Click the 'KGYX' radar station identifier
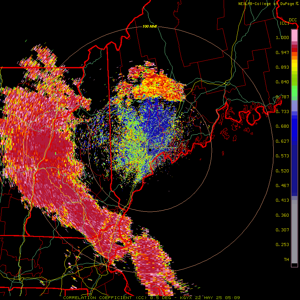The image size is (300, 300). pyautogui.click(x=186, y=298)
